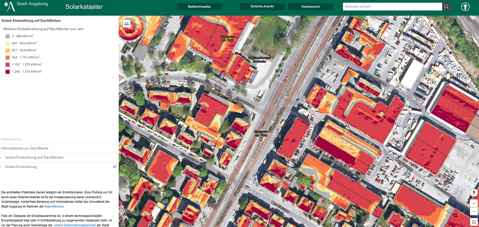Switch to Einfache Ansicht view

262,7
